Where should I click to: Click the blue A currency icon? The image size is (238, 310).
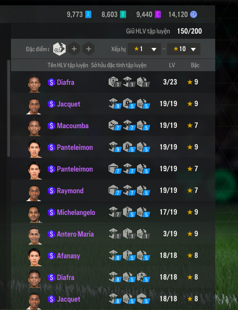tap(88, 14)
